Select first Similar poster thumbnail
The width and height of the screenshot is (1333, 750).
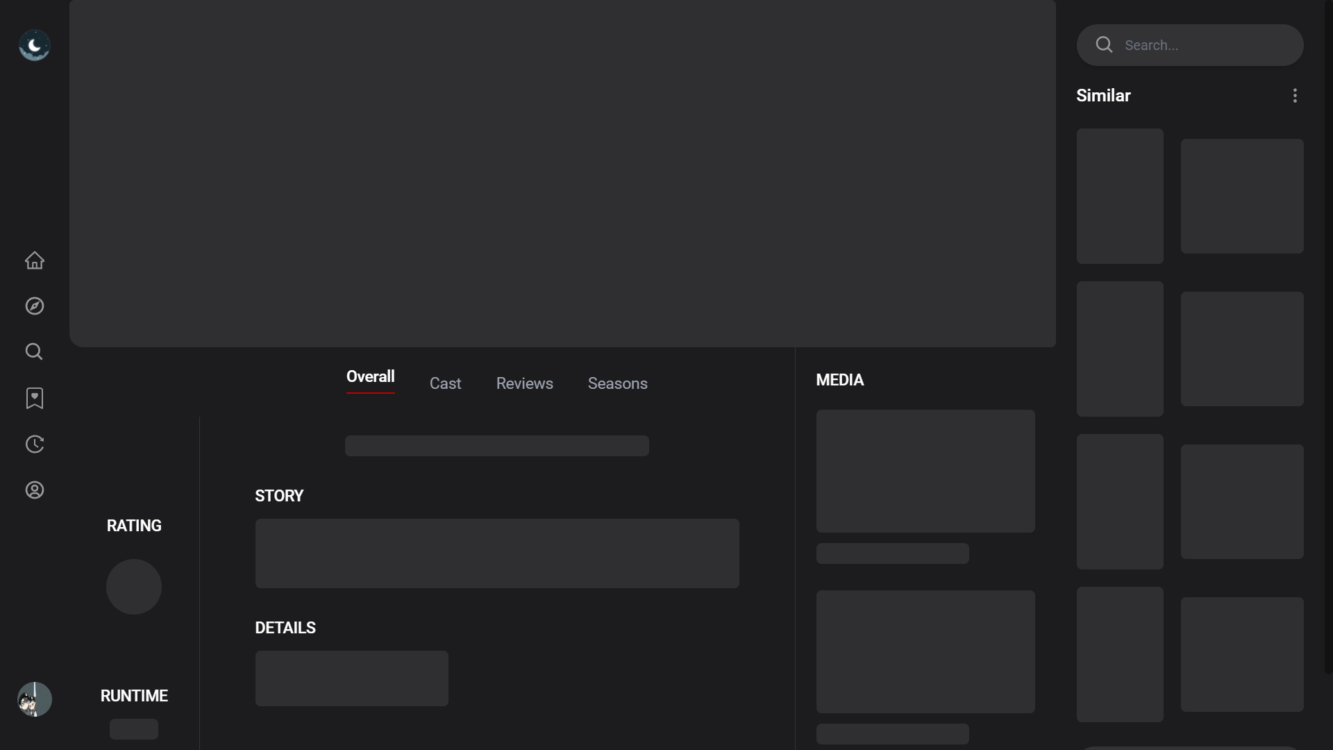tap(1120, 196)
